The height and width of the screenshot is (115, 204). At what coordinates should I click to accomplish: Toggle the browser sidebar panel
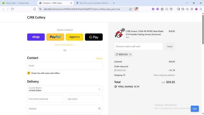pyautogui.click(x=178, y=9)
